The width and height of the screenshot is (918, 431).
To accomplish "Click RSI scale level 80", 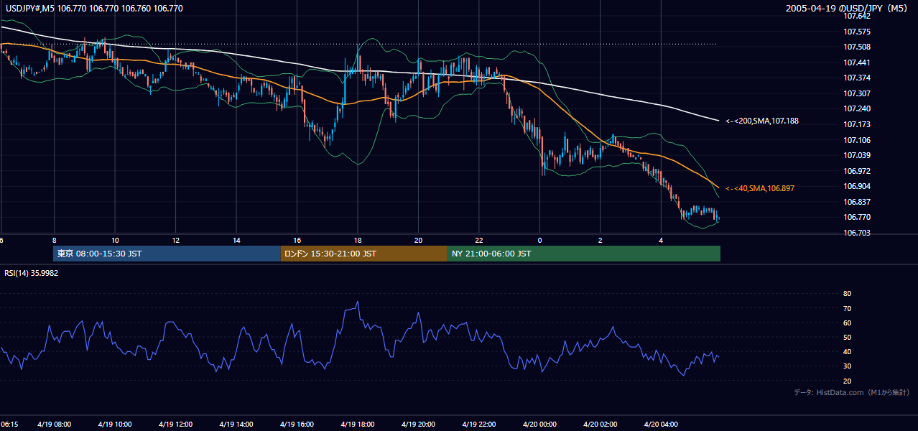I will (847, 294).
